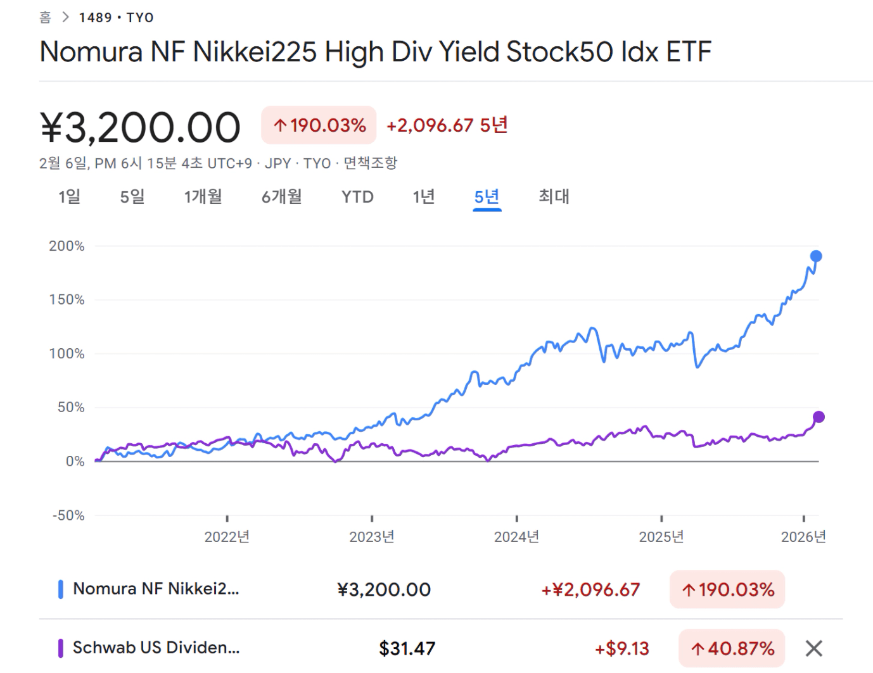Viewport: 873px width, 673px height.
Task: Click the breadcrumb chevron arrow
Action: point(65,17)
